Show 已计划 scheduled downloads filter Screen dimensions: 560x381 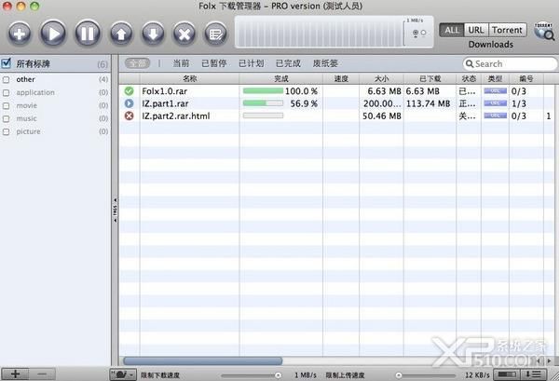(251, 63)
